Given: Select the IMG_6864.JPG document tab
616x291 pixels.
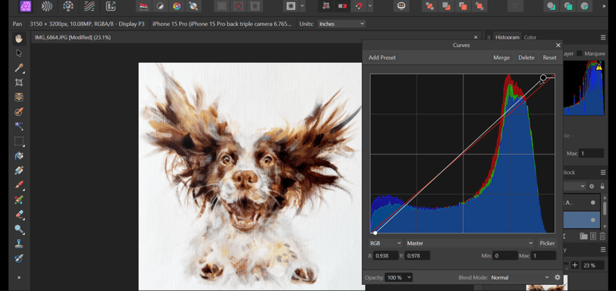Looking at the screenshot, I should click(73, 37).
